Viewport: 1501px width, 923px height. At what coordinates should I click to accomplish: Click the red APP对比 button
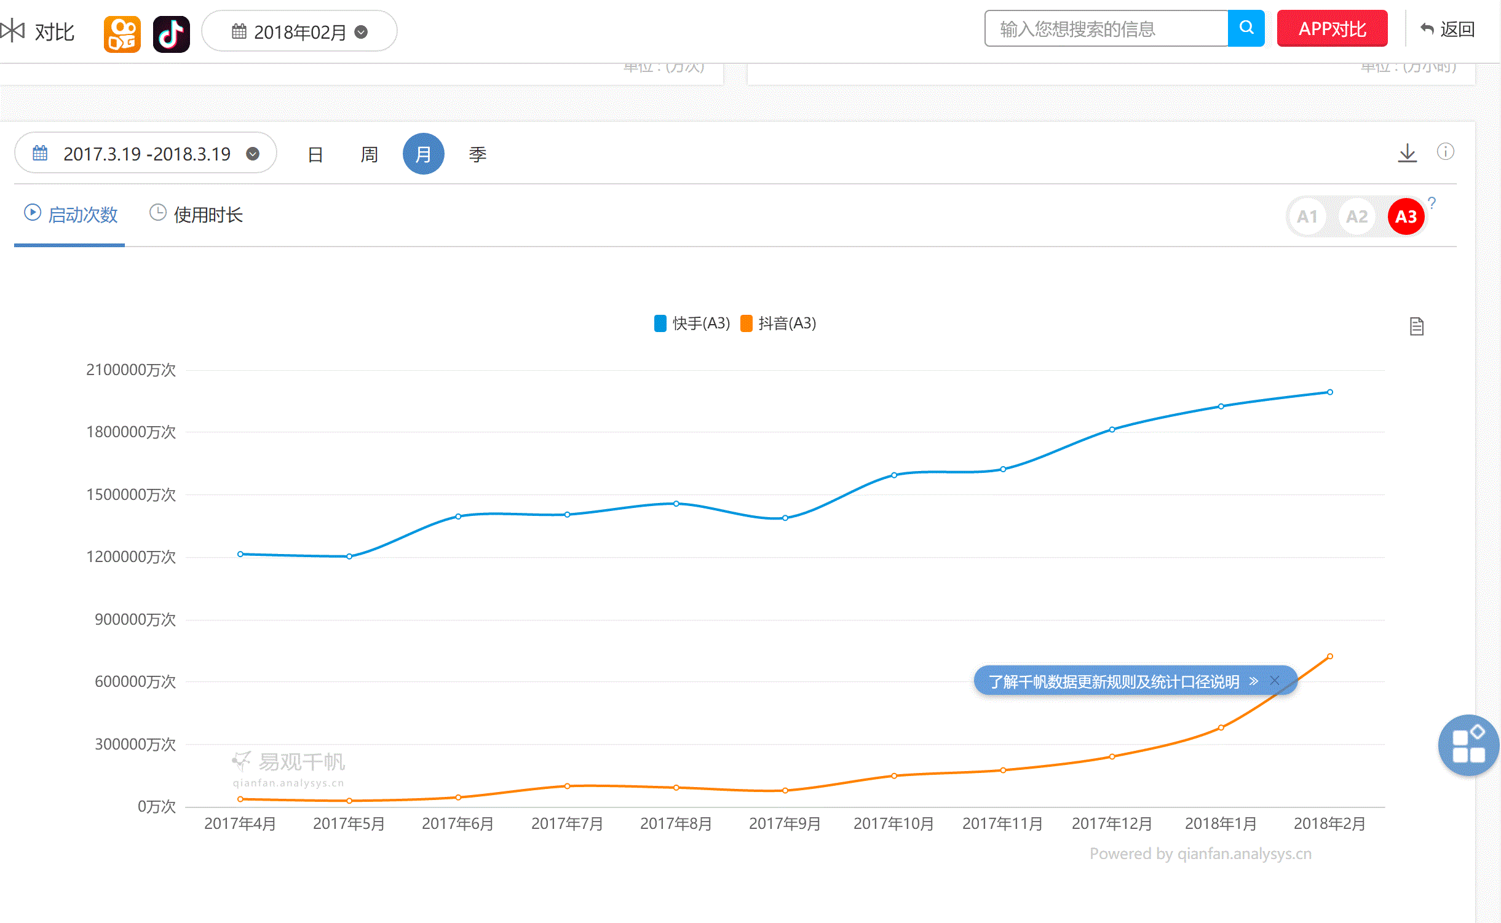[1331, 29]
